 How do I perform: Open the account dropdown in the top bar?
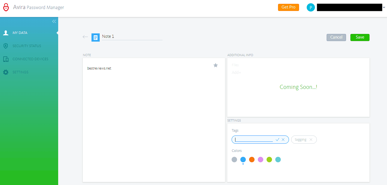pyautogui.click(x=384, y=7)
